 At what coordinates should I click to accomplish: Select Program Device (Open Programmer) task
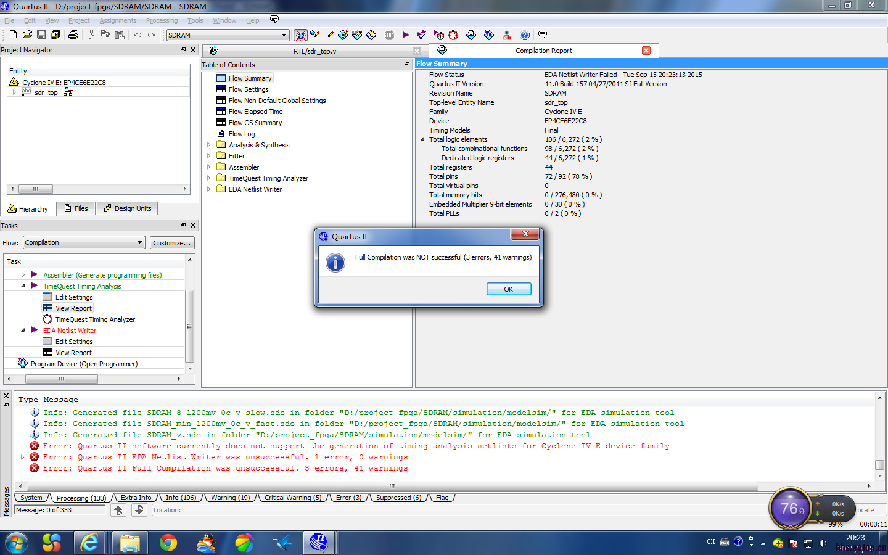point(84,364)
